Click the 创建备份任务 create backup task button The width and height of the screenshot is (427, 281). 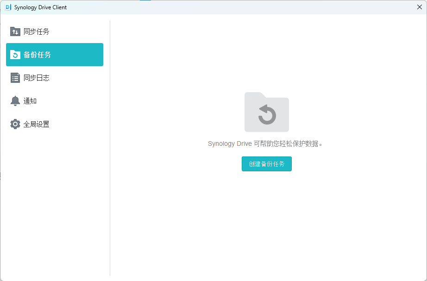(x=267, y=164)
